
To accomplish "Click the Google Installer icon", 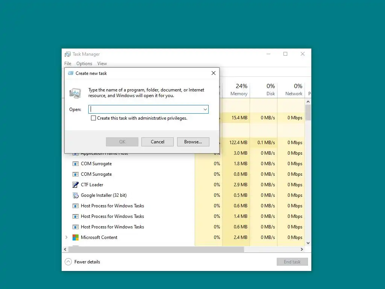I will [75, 195].
